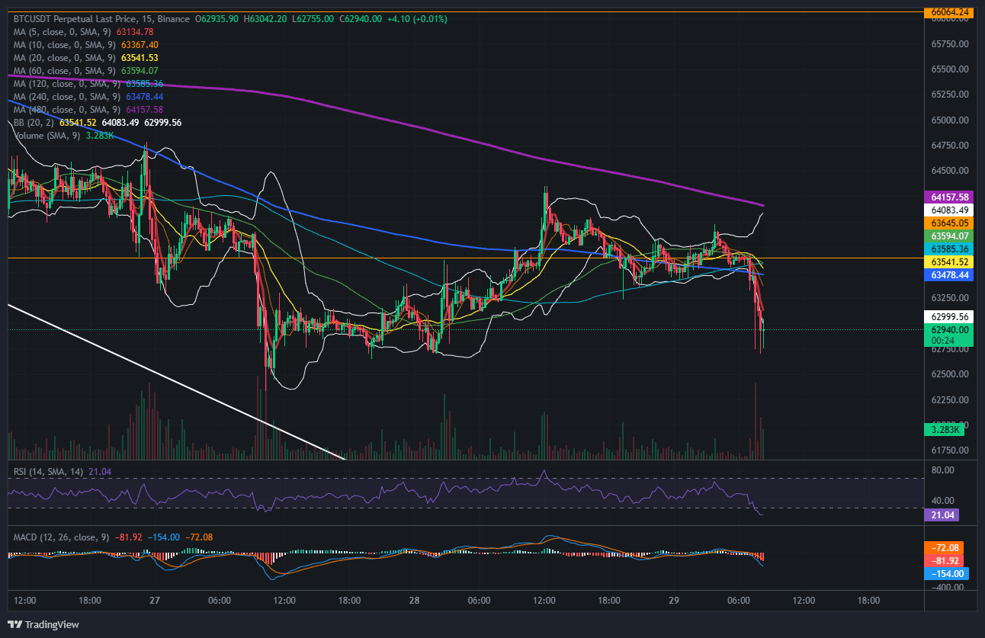The height and width of the screenshot is (638, 985).
Task: Click the RSI 21.04 value label
Action: tap(940, 515)
